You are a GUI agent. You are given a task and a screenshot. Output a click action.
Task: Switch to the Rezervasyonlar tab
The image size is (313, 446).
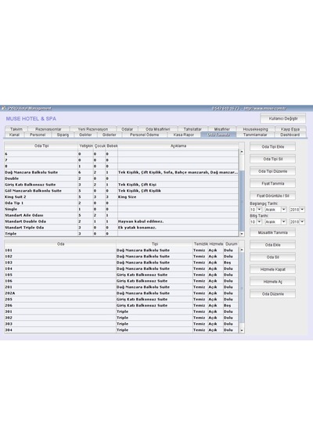(48, 129)
